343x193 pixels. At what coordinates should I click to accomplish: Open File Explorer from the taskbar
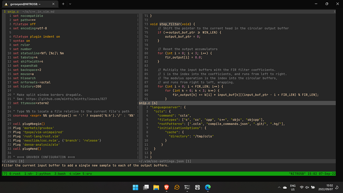pos(156,188)
